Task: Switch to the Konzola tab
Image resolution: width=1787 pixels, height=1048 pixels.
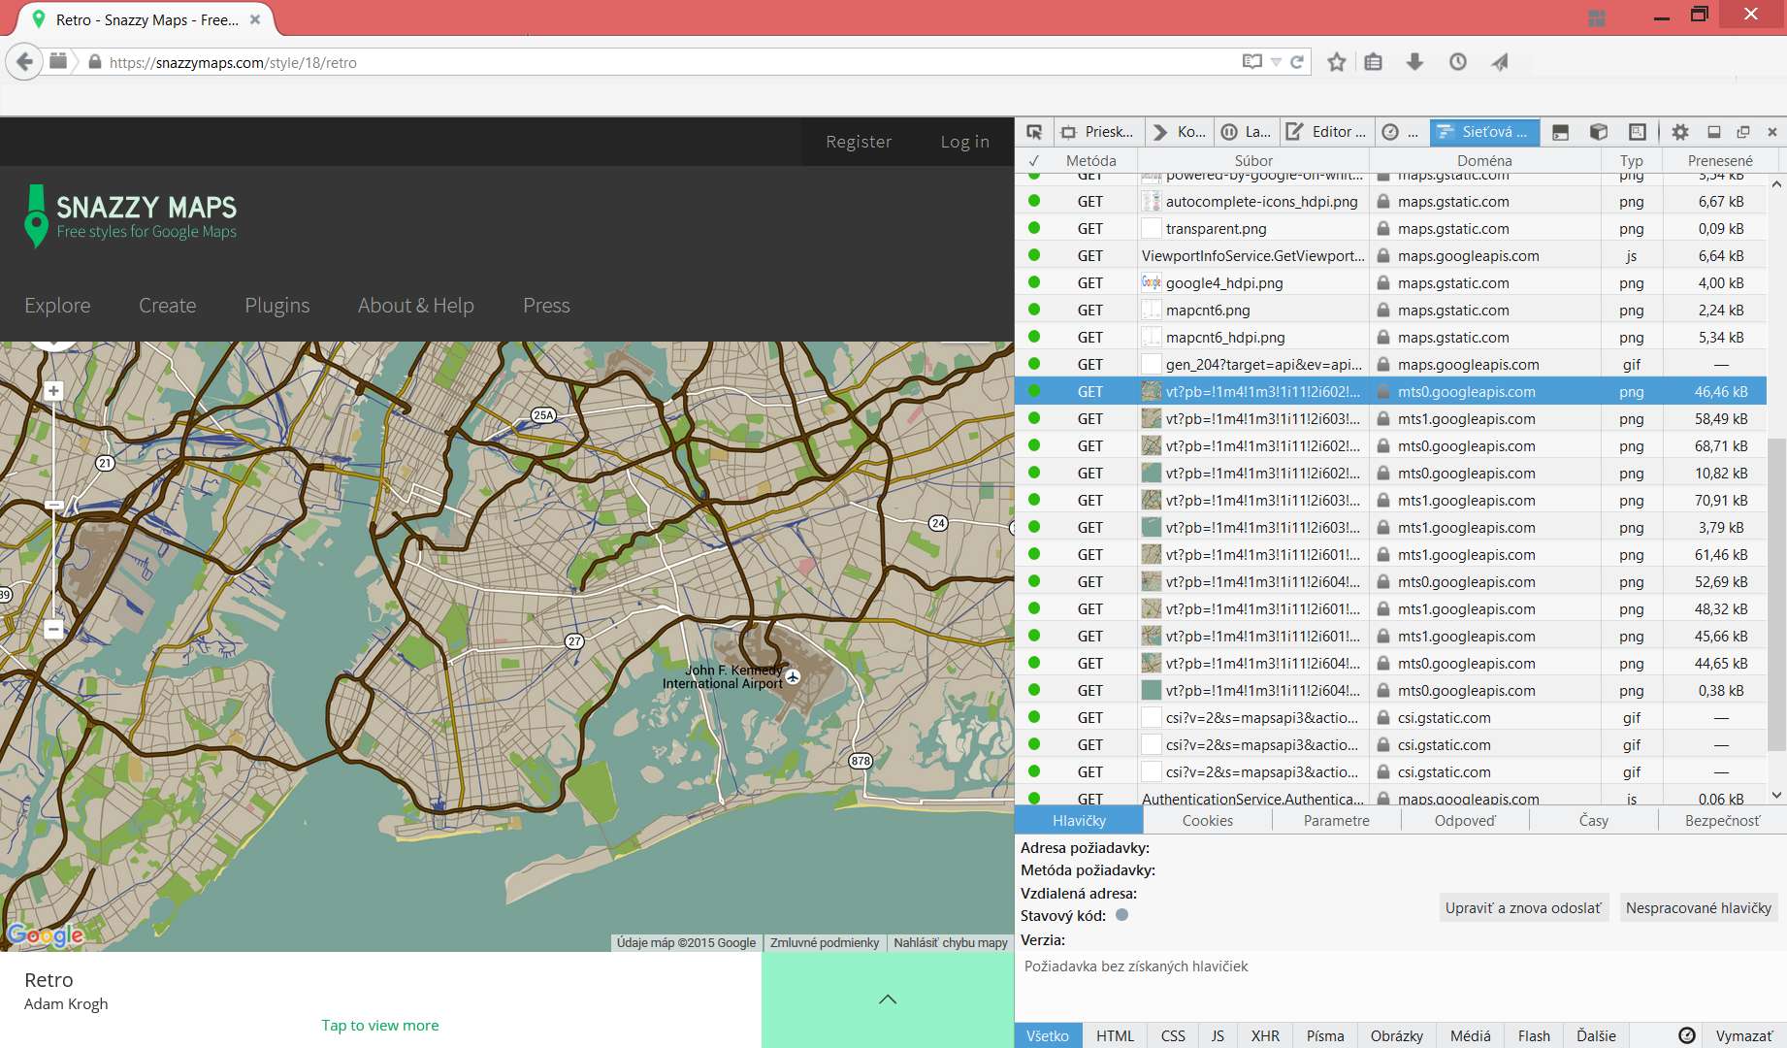Action: [1180, 132]
